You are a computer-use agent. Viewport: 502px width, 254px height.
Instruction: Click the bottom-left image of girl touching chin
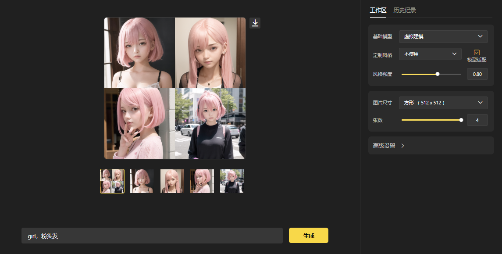click(139, 124)
